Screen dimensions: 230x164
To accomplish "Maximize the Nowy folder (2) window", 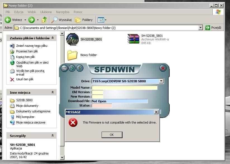I will (x=216, y=6).
